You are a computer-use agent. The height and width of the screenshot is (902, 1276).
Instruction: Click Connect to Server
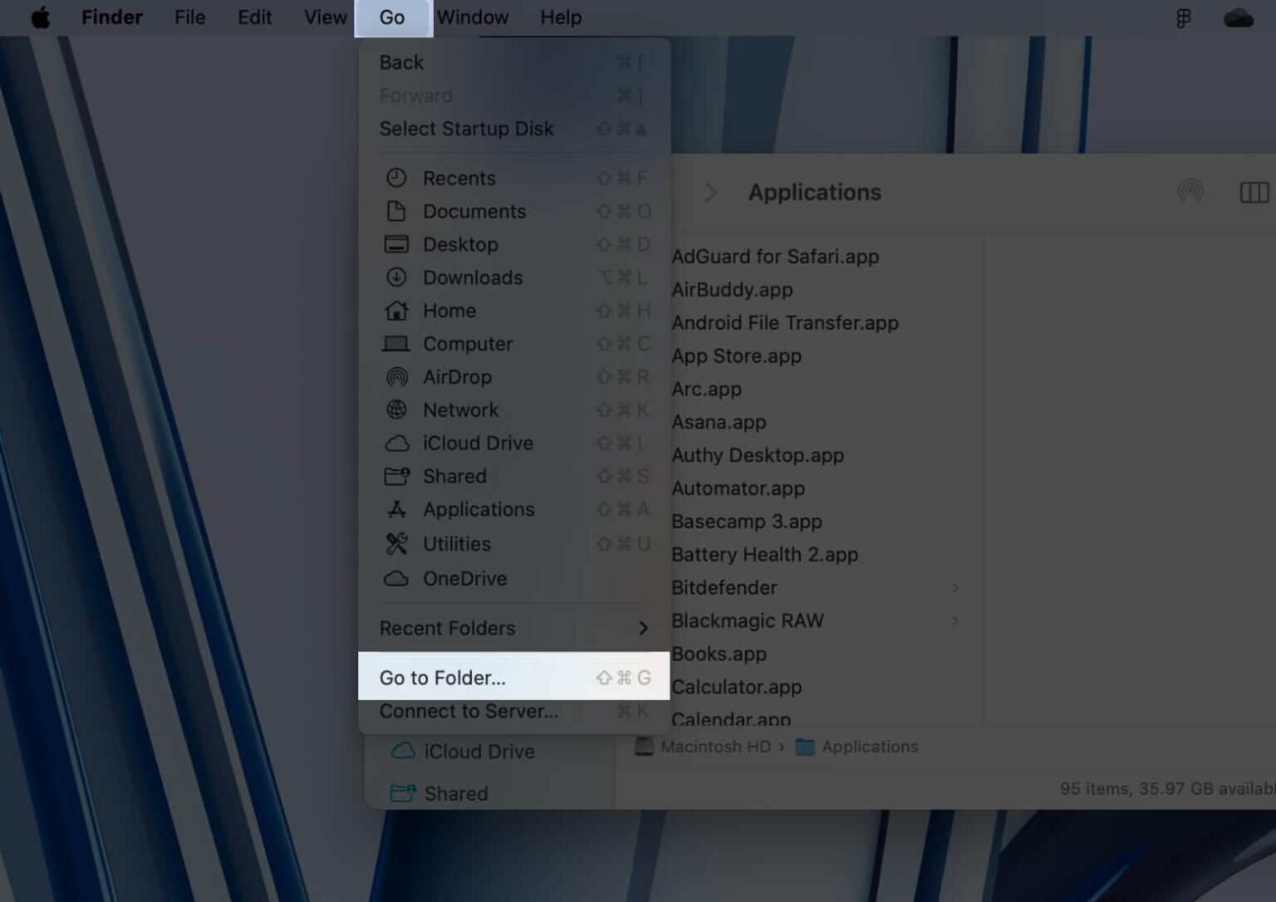pos(469,710)
